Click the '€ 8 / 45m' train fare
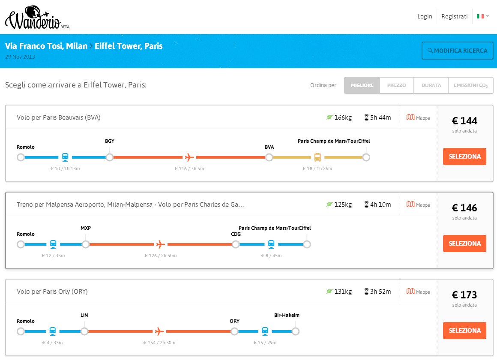The image size is (497, 361). point(271,256)
